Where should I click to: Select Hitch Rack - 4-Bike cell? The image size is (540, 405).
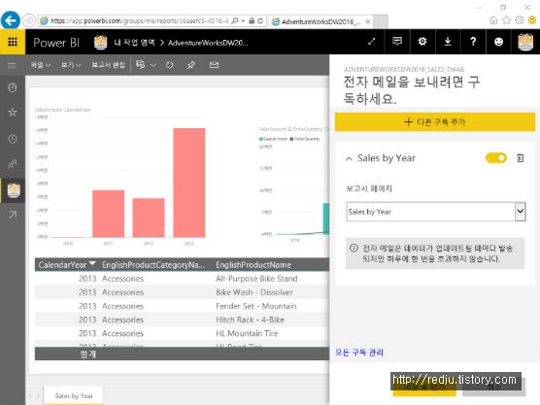(250, 320)
